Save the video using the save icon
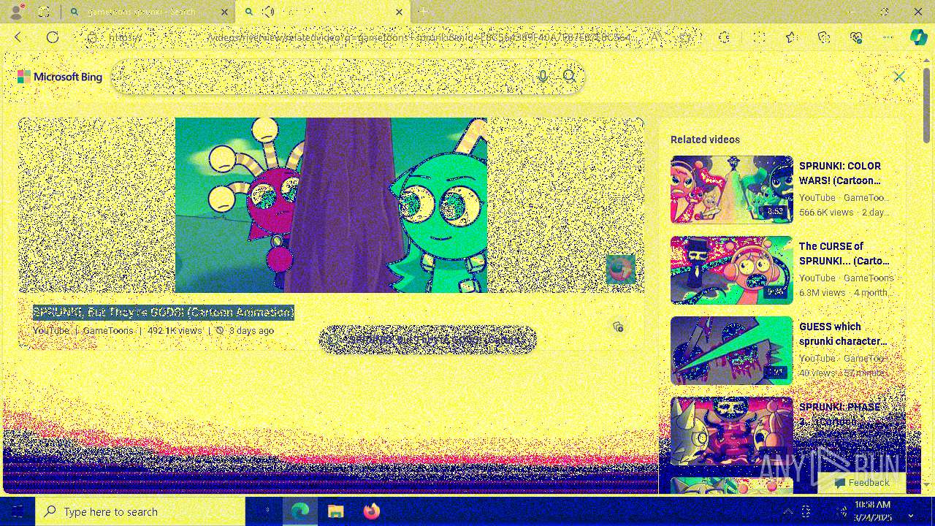The image size is (935, 526). tap(618, 327)
